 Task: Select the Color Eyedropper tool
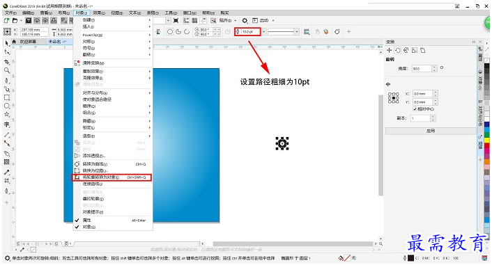[6, 172]
